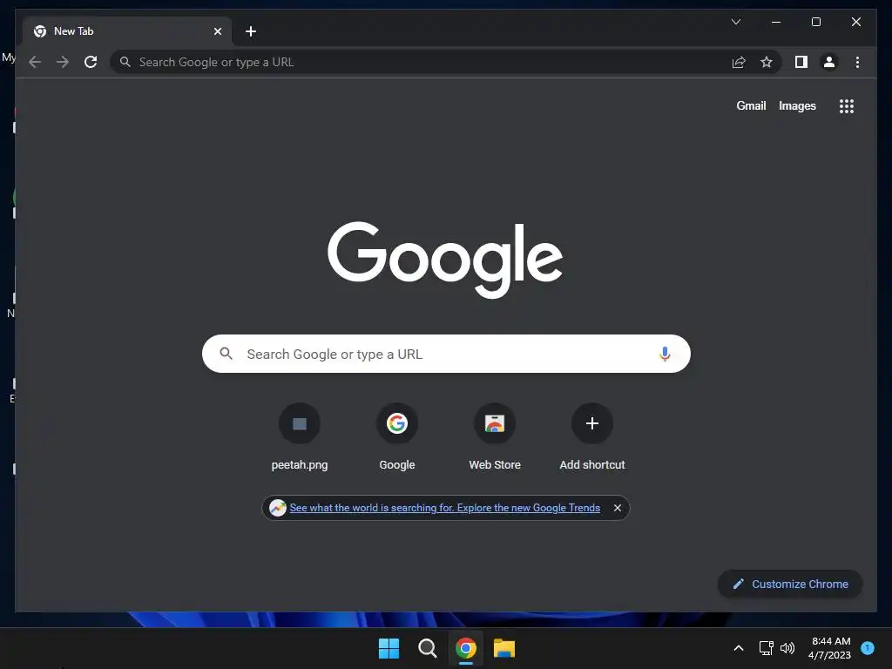Go forward using the forward arrow
This screenshot has width=892, height=669.
point(63,62)
